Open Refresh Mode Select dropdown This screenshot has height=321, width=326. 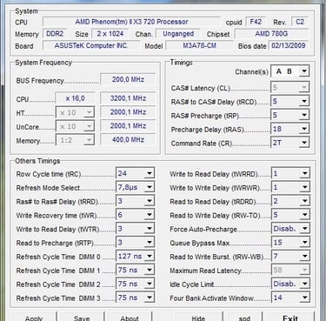click(x=135, y=187)
